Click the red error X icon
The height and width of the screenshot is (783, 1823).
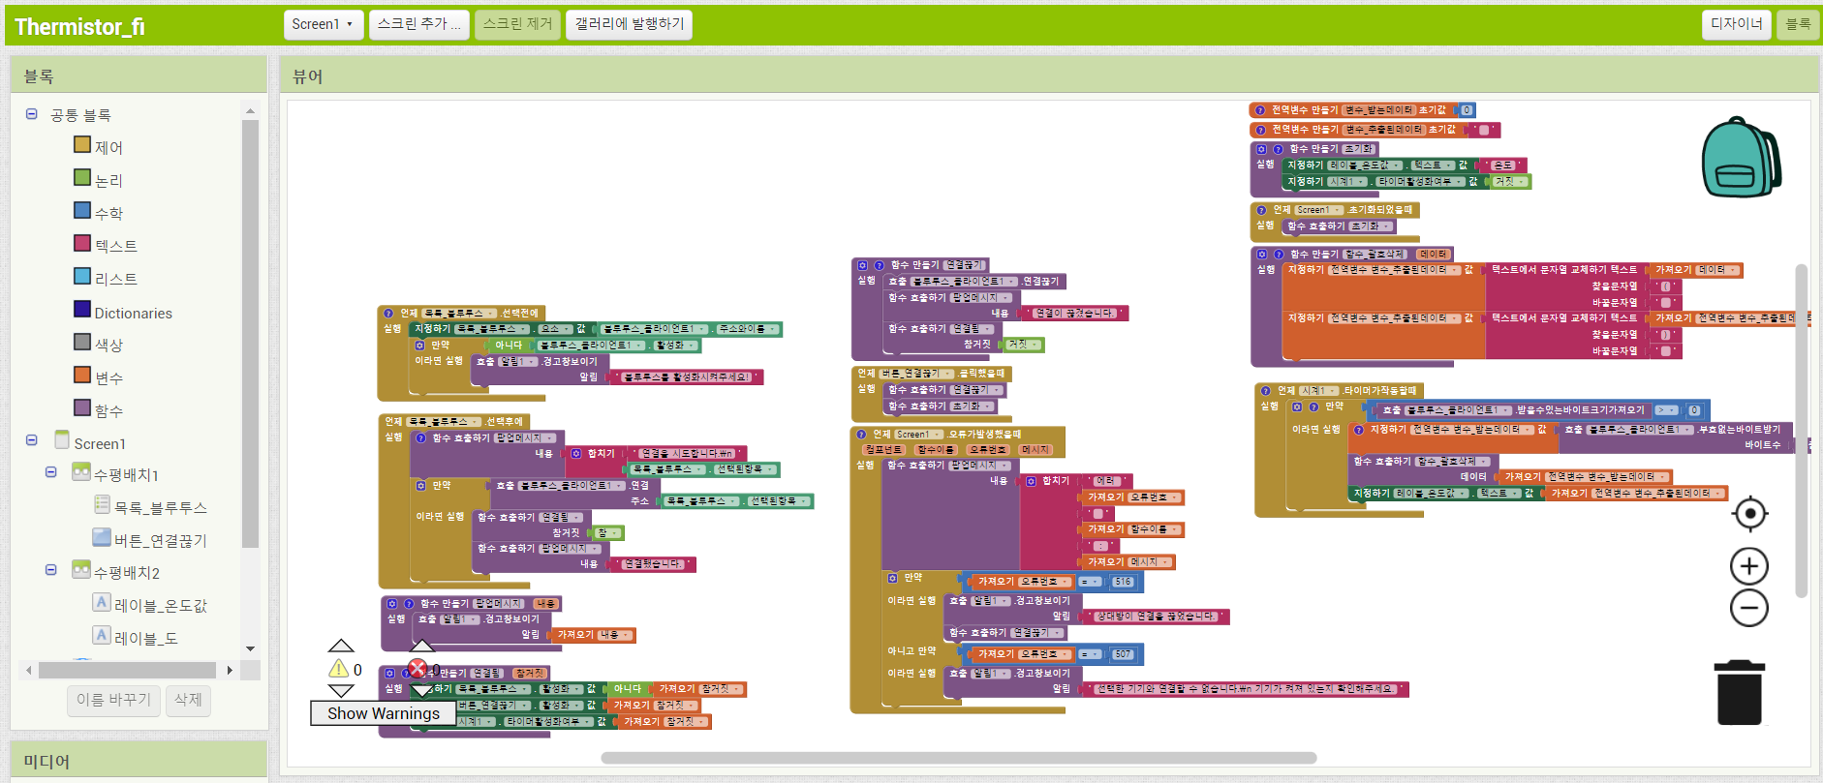tap(417, 668)
